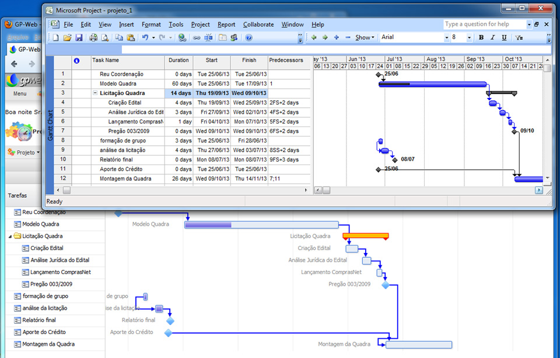Collapse Licitação Quadra folder in GP-Web tree

pos(10,236)
